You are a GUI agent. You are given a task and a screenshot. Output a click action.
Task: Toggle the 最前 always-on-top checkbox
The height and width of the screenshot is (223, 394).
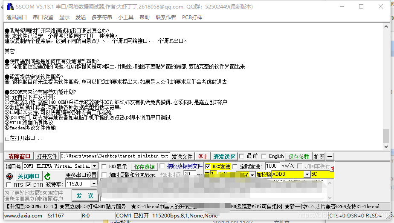tap(241, 156)
